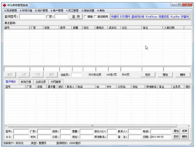196x147 pixels.
Task: Open the DigiKey link
Action: 175,17
